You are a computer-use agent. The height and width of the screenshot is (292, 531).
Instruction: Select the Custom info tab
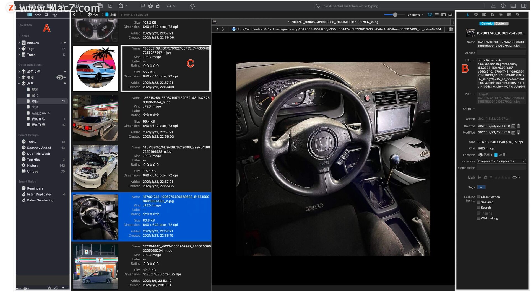tap(501, 24)
